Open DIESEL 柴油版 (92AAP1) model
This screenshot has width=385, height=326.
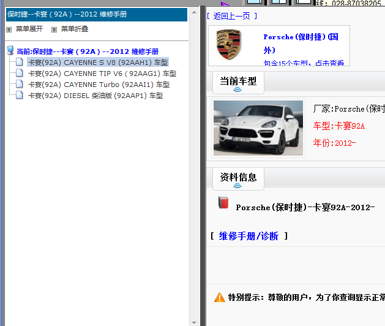click(x=95, y=96)
